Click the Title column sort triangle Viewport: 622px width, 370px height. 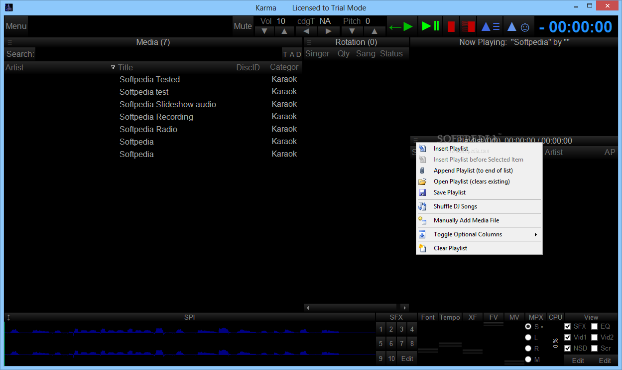pyautogui.click(x=113, y=67)
